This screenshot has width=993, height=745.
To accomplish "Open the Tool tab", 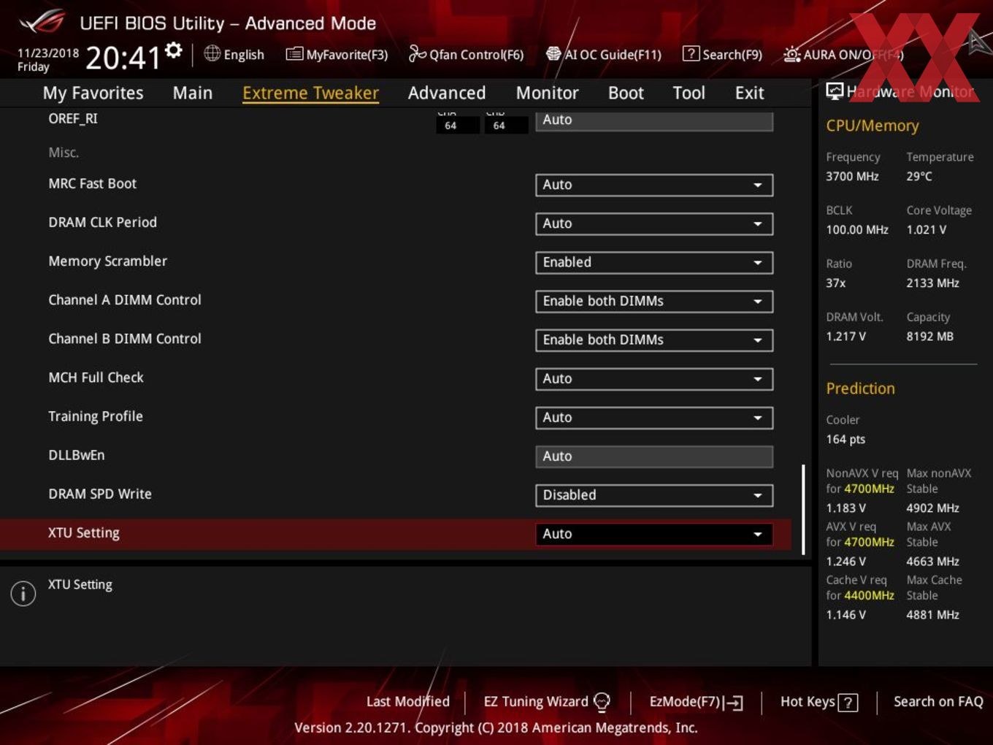I will click(689, 93).
